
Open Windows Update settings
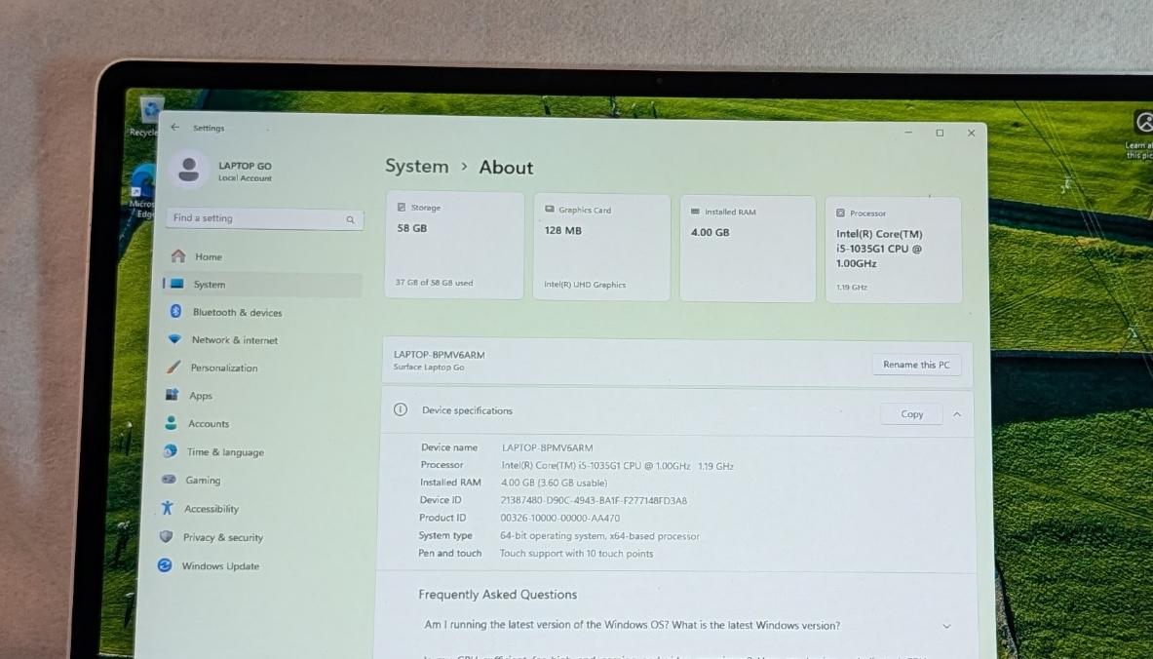tap(219, 566)
